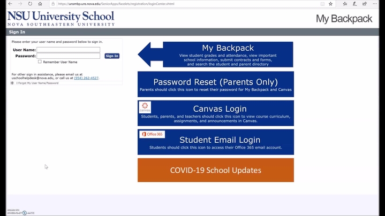Click the address bar URL
The image size is (385, 216).
116,4
